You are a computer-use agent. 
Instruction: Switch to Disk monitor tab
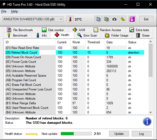click(53, 30)
